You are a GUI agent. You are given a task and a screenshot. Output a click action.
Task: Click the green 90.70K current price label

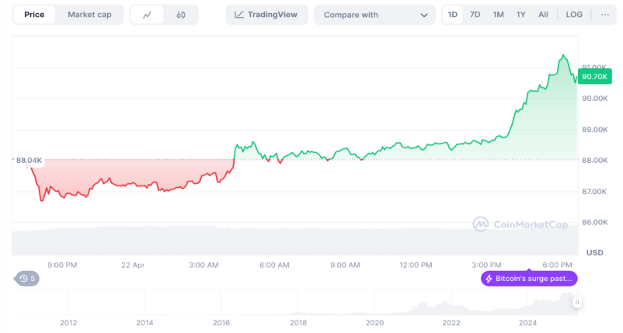(x=595, y=76)
